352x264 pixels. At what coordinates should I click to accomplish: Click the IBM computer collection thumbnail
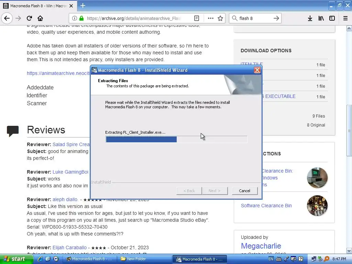pos(317,178)
